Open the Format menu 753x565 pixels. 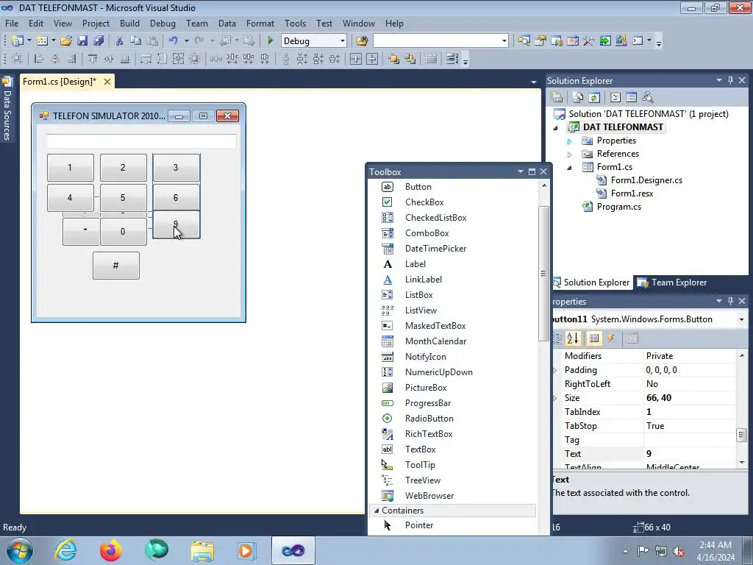(x=260, y=23)
